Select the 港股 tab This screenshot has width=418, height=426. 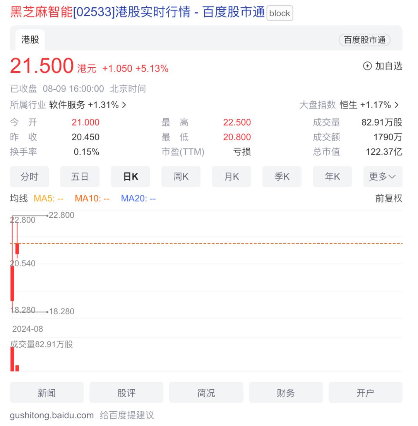tap(30, 40)
